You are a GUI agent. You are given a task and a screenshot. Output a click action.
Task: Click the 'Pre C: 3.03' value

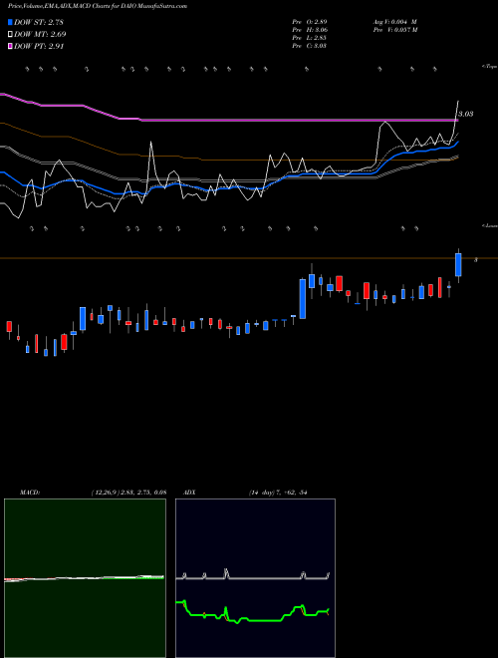point(310,46)
